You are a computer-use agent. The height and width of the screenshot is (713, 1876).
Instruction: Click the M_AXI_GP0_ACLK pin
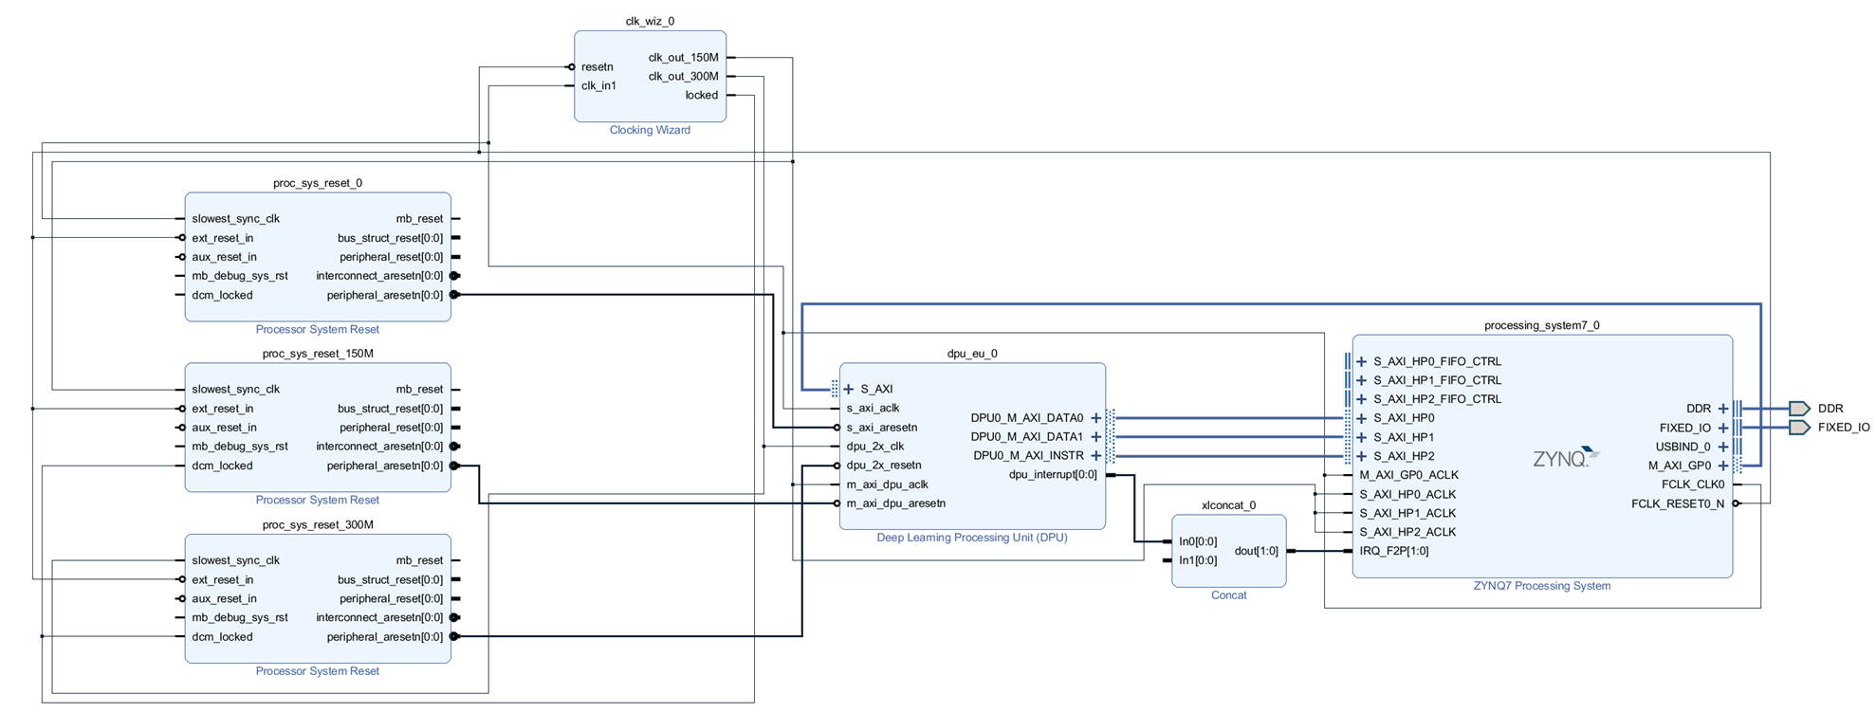click(1409, 475)
